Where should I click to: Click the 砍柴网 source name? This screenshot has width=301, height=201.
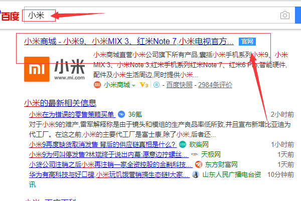pos(199,144)
